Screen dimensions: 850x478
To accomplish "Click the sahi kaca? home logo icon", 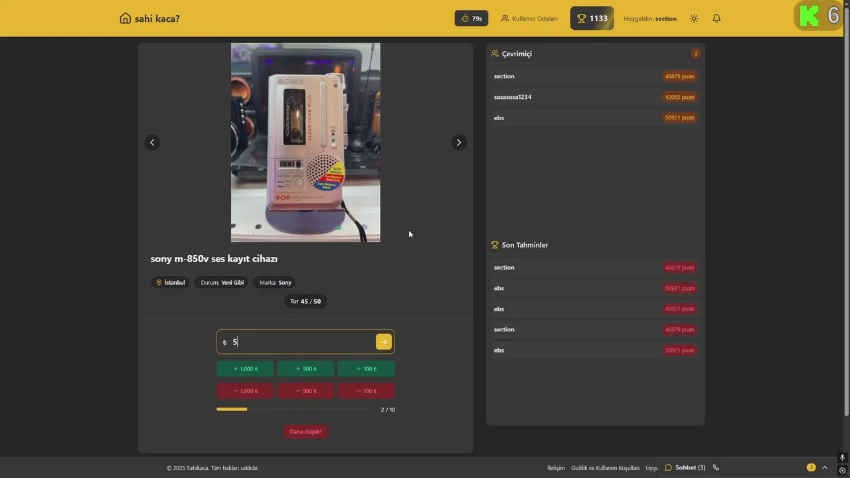I will pyautogui.click(x=125, y=18).
